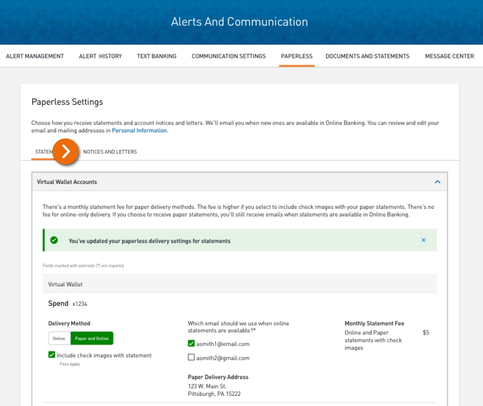This screenshot has width=483, height=406.
Task: Uncheck Include check images with statement
Action: (x=51, y=355)
